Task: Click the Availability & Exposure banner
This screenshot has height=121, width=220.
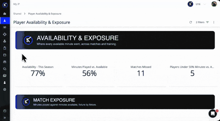Action: pos(115,40)
